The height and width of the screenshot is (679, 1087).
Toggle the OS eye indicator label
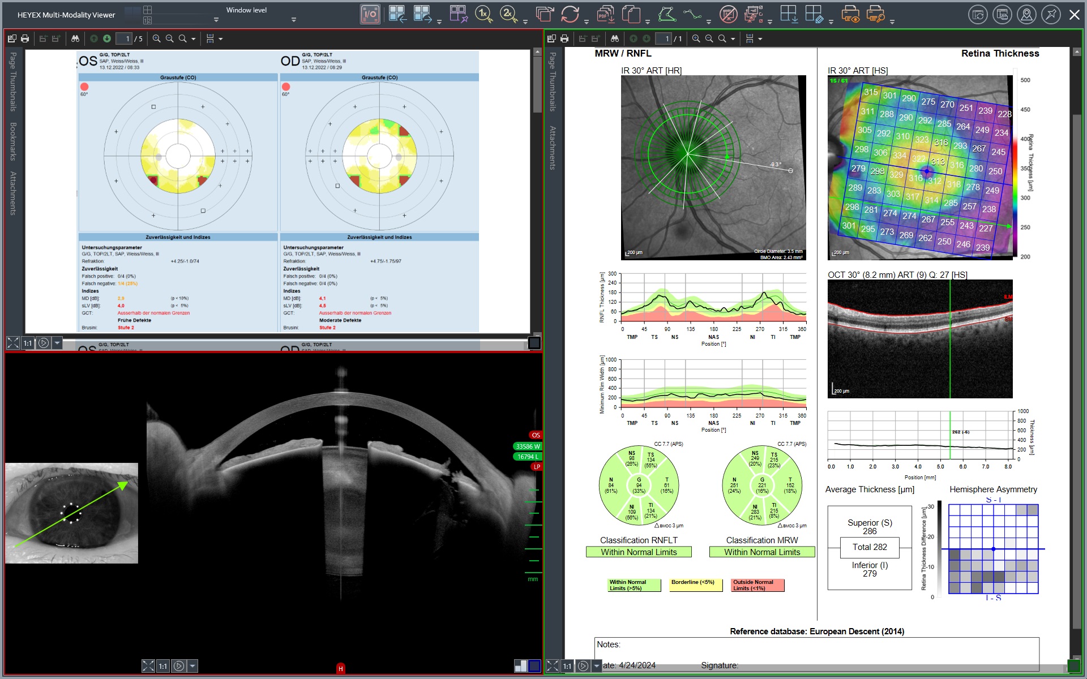536,435
